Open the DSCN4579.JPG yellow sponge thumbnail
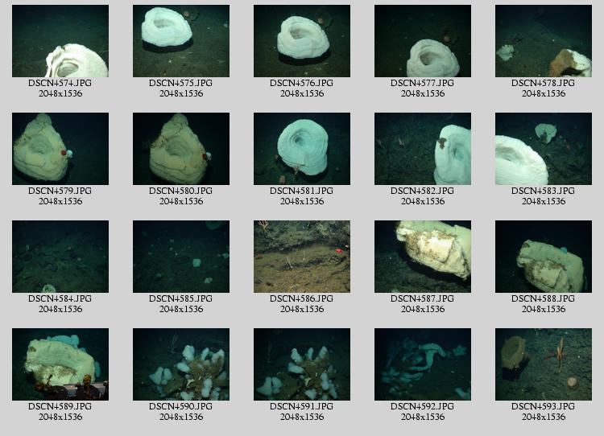This screenshot has height=436, width=604. click(x=60, y=149)
